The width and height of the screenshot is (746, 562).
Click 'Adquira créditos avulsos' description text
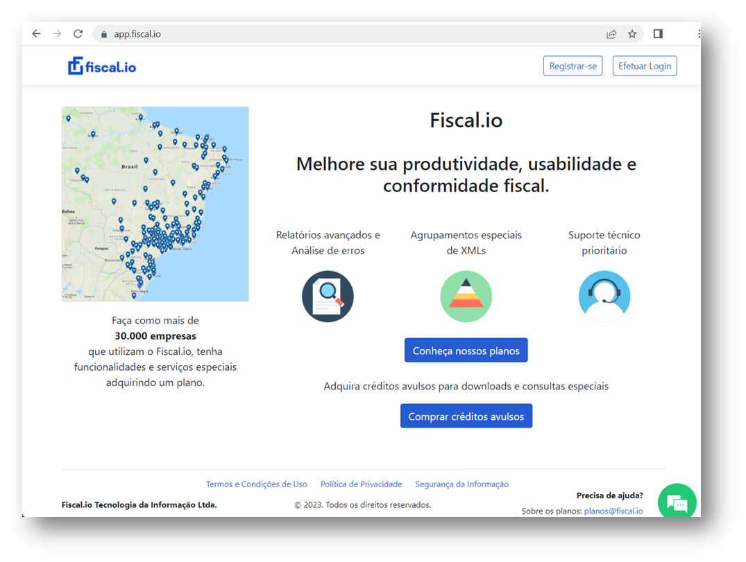pos(466,386)
